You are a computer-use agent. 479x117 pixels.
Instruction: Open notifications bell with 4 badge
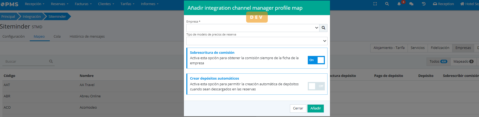[x=399, y=4]
